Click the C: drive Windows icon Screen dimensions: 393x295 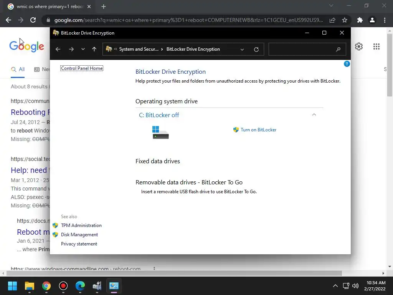(160, 132)
